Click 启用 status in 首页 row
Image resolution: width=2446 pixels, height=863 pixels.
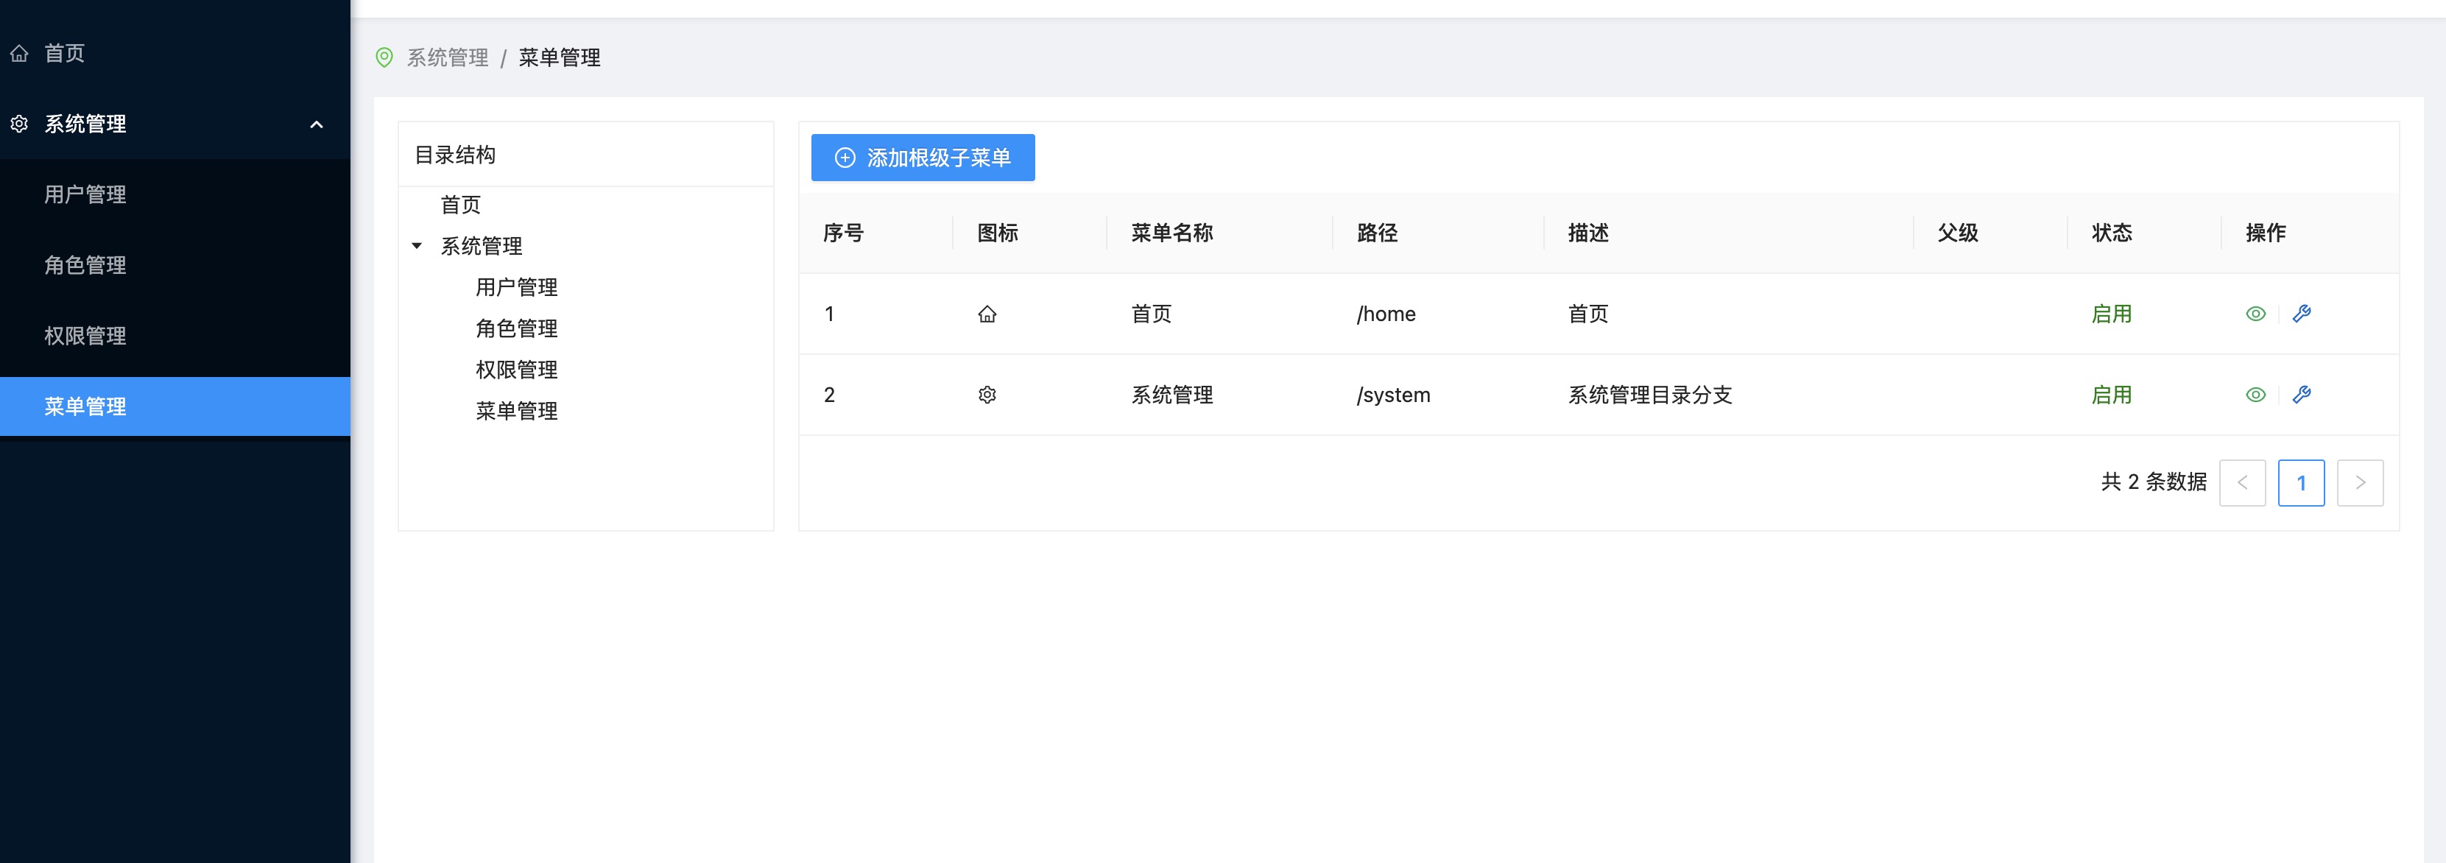(x=2112, y=314)
